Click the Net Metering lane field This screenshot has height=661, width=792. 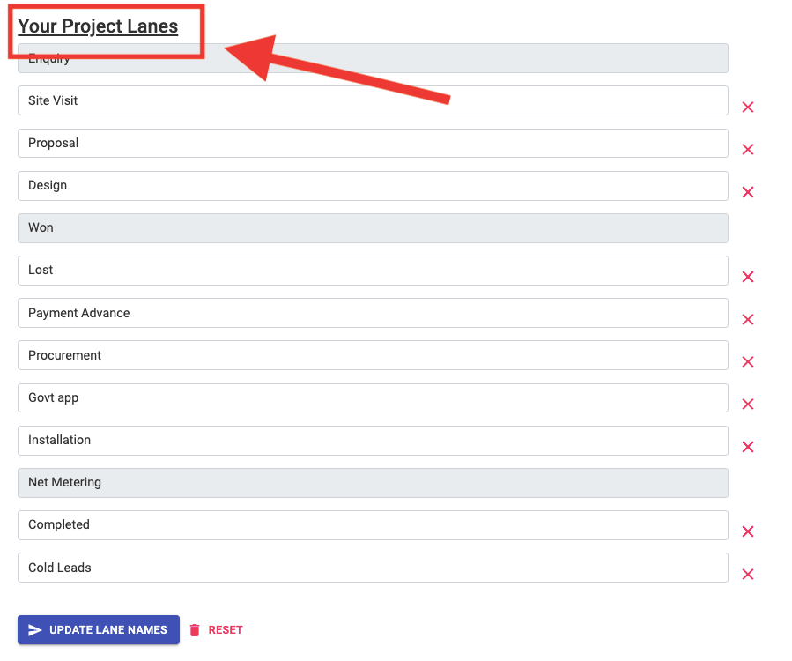click(373, 482)
